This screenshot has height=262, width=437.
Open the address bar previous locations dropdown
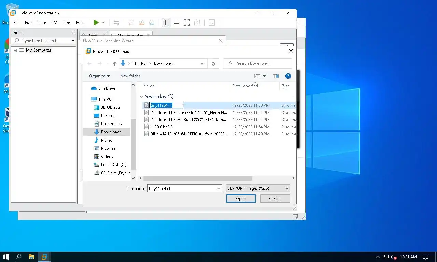pyautogui.click(x=202, y=64)
